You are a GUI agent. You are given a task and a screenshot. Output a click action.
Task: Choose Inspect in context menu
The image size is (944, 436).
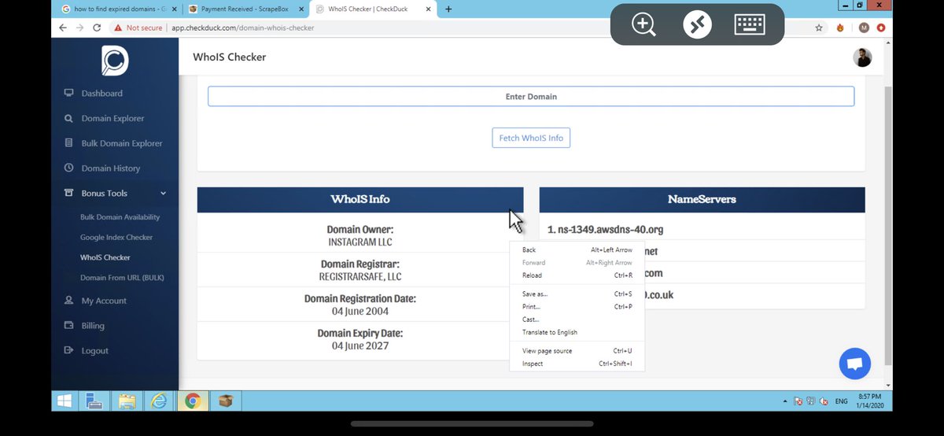coord(577,364)
